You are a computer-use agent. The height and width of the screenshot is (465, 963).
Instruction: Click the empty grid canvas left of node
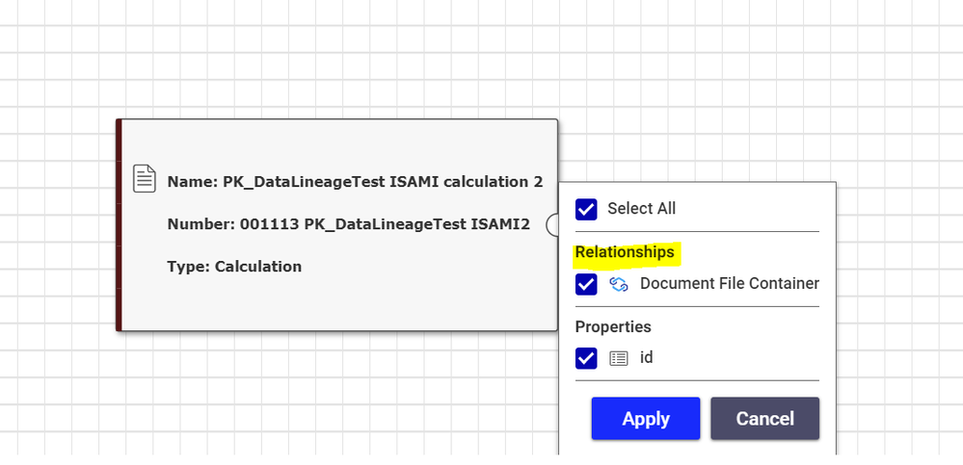[x=58, y=224]
